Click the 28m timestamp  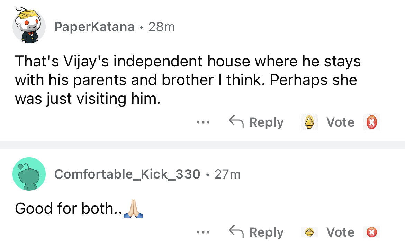pos(162,27)
